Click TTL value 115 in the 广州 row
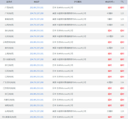128x119 pixels. 122,13
